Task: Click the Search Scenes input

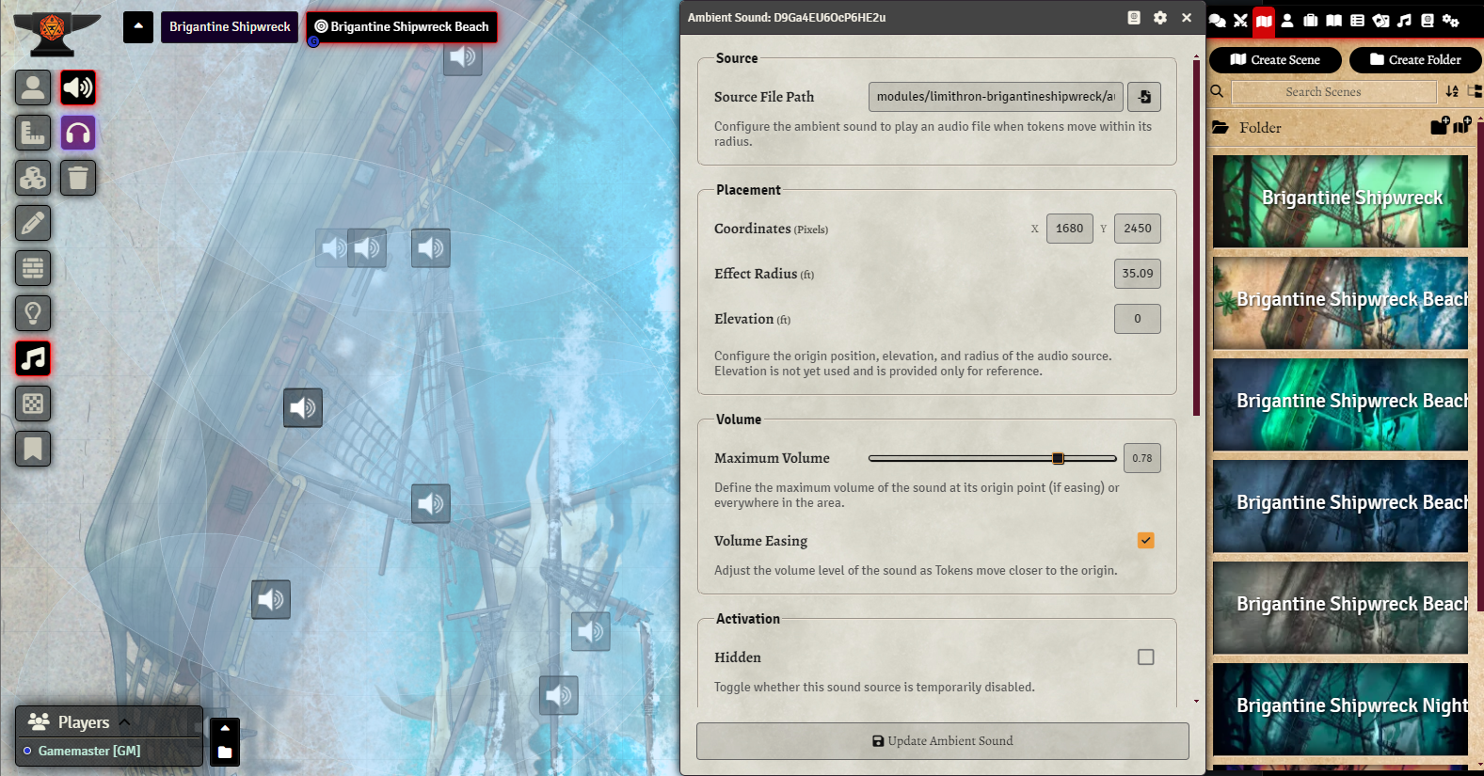Action: click(1333, 91)
